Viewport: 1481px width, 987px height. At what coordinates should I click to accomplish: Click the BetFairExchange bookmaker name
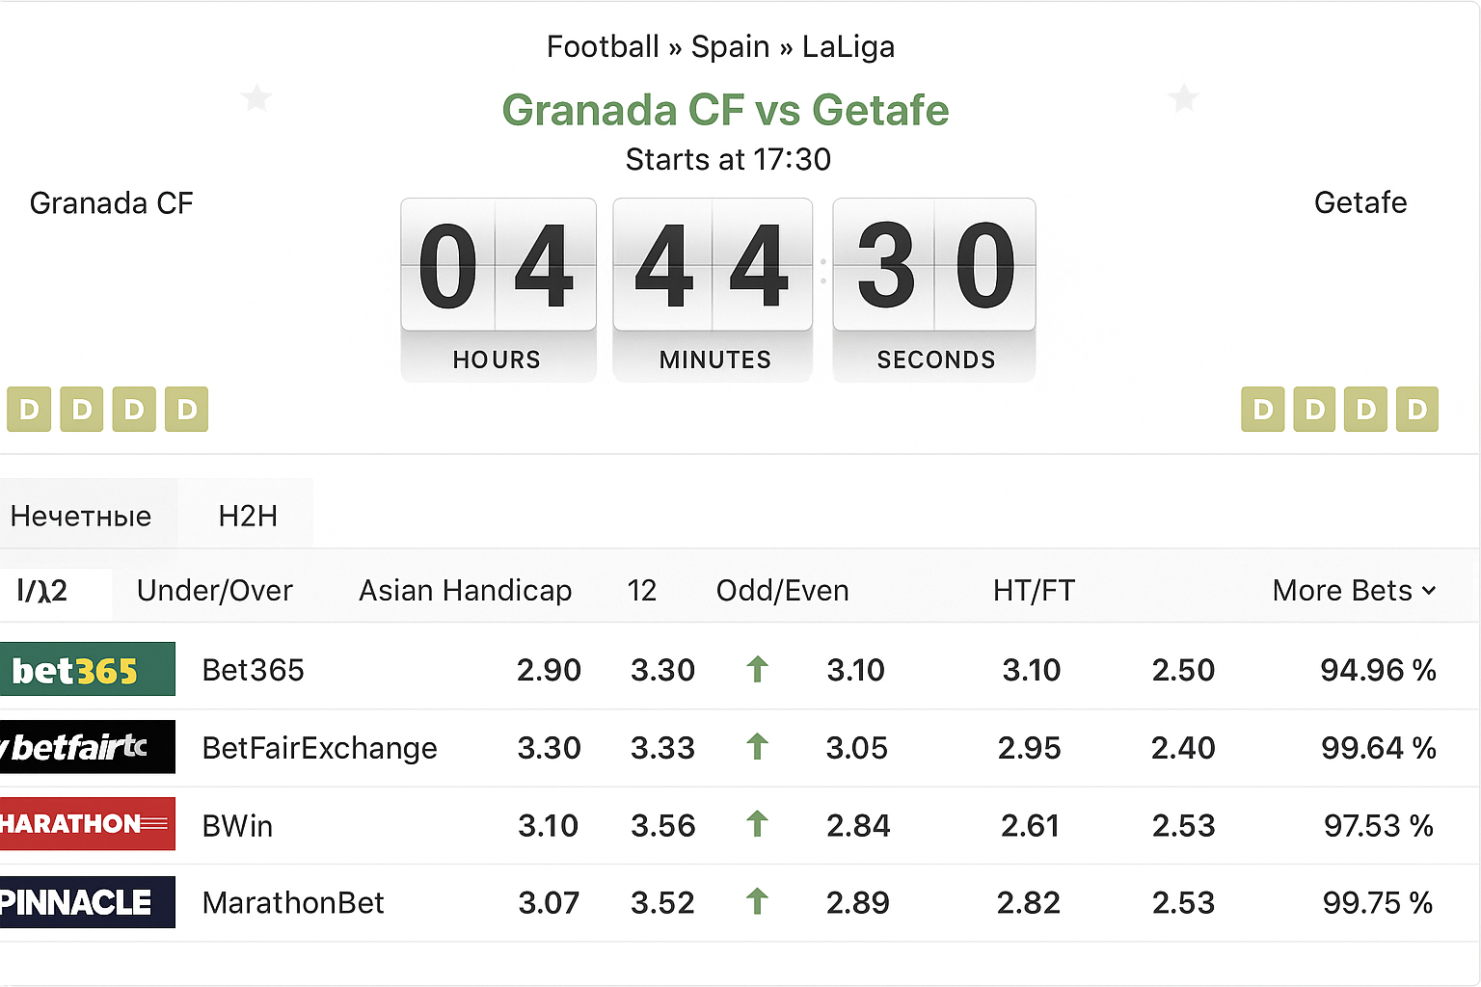click(319, 748)
